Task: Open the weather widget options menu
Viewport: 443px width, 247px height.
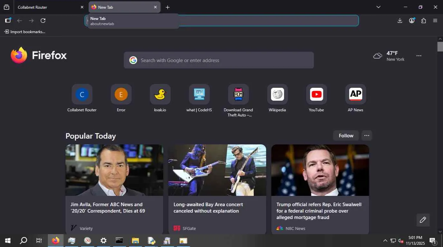Action: click(419, 56)
